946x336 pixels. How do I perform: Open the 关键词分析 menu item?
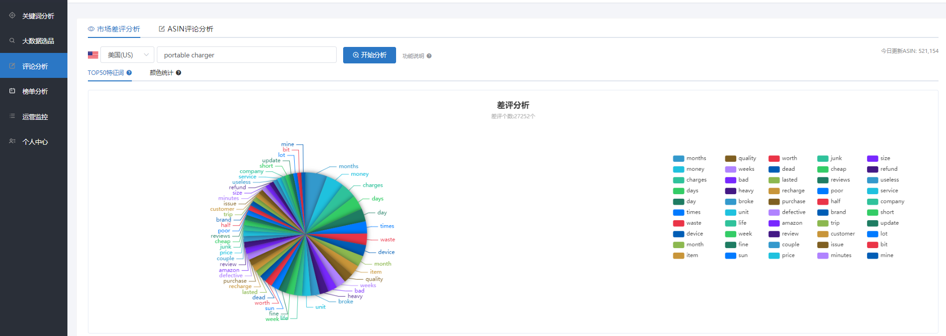coord(33,15)
